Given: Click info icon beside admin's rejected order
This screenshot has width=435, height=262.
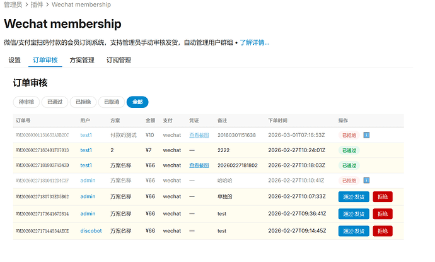Looking at the screenshot, I should pos(366,181).
